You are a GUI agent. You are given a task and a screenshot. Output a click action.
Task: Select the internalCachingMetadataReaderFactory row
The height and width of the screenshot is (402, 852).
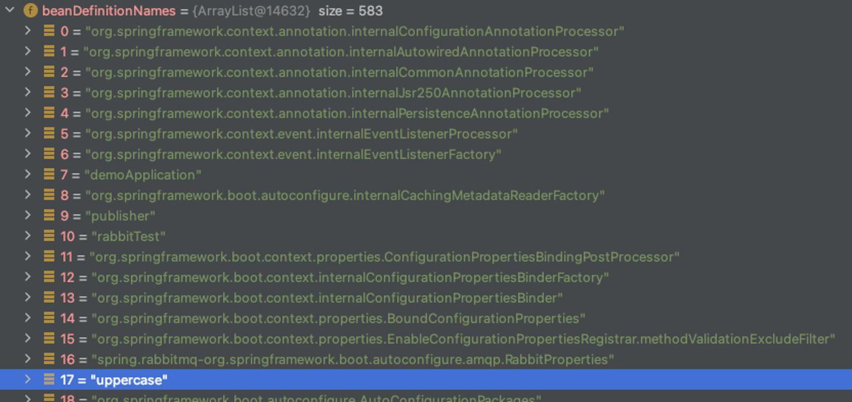tap(345, 195)
